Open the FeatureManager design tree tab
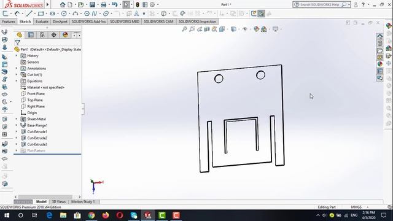This screenshot has width=393, height=221. [19, 35]
